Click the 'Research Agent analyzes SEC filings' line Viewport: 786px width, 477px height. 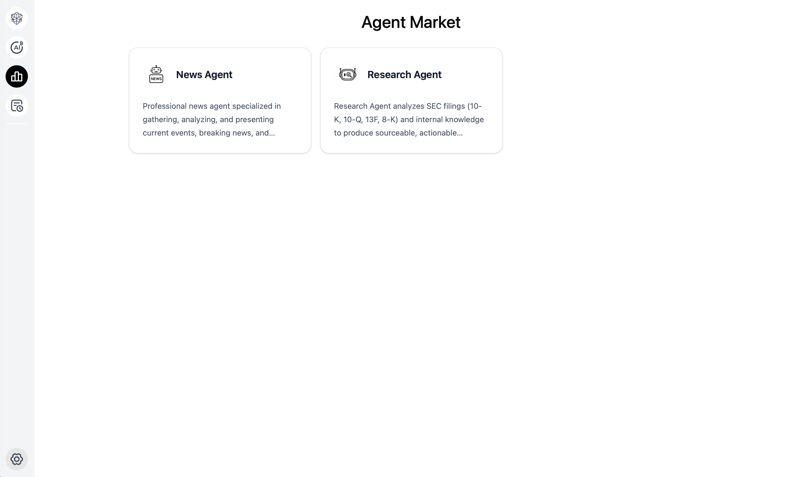click(x=408, y=106)
